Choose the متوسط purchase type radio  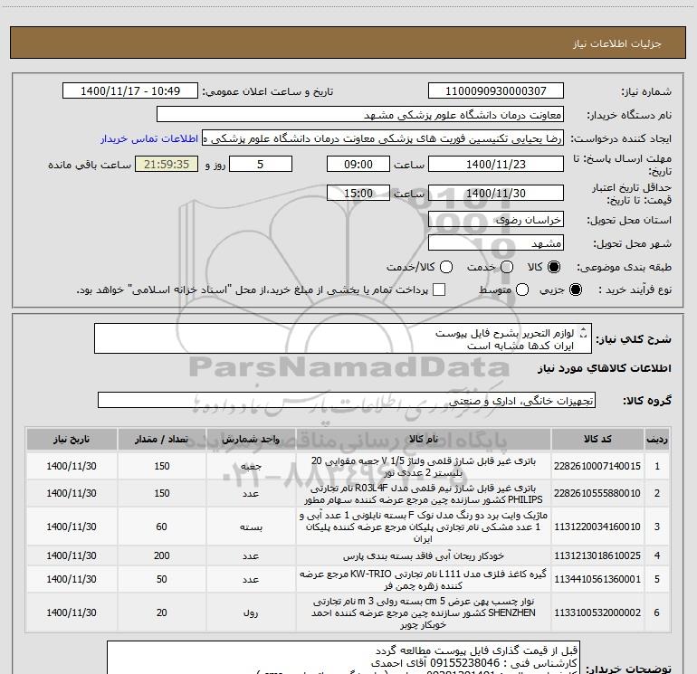coord(522,290)
